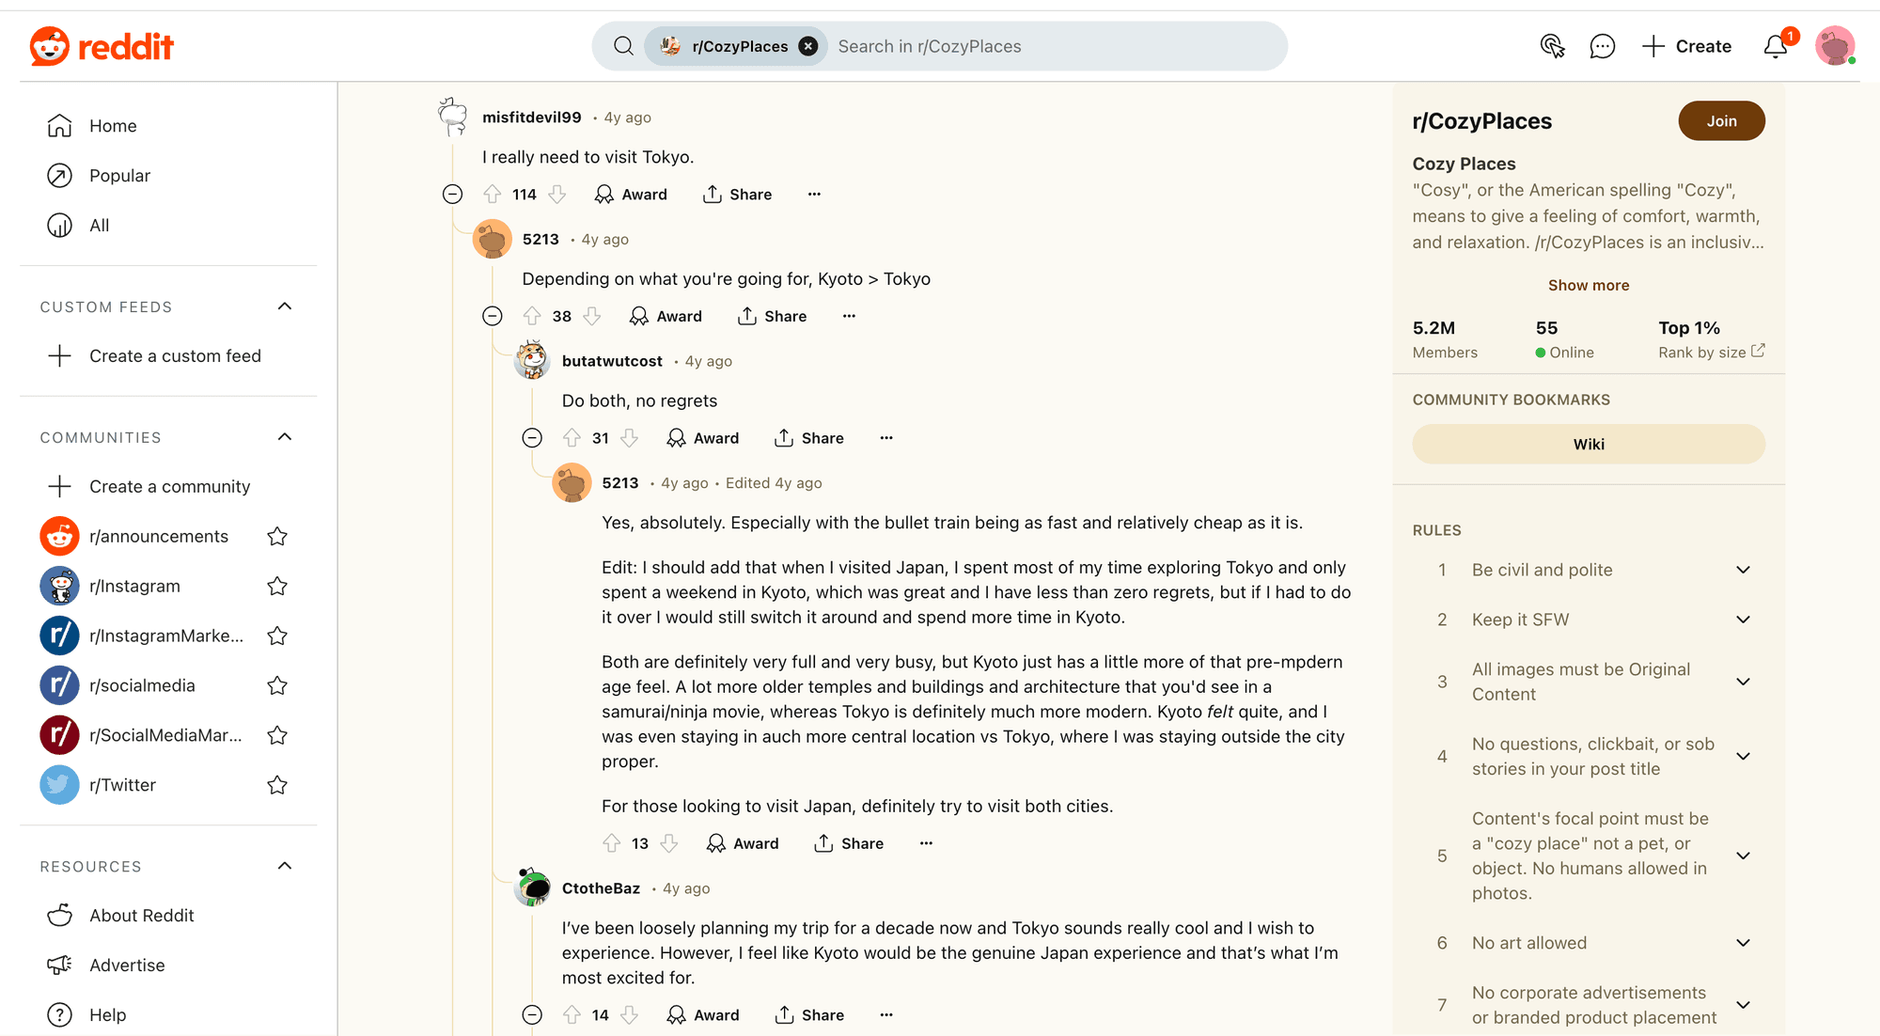This screenshot has width=1880, height=1036.
Task: Remove the r/CozyPlaces search filter
Action: coord(807,46)
